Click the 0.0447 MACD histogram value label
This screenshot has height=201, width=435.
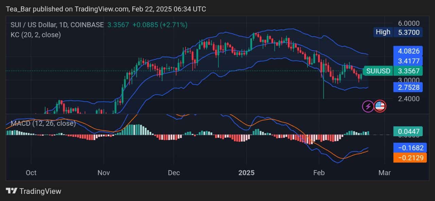[408, 132]
